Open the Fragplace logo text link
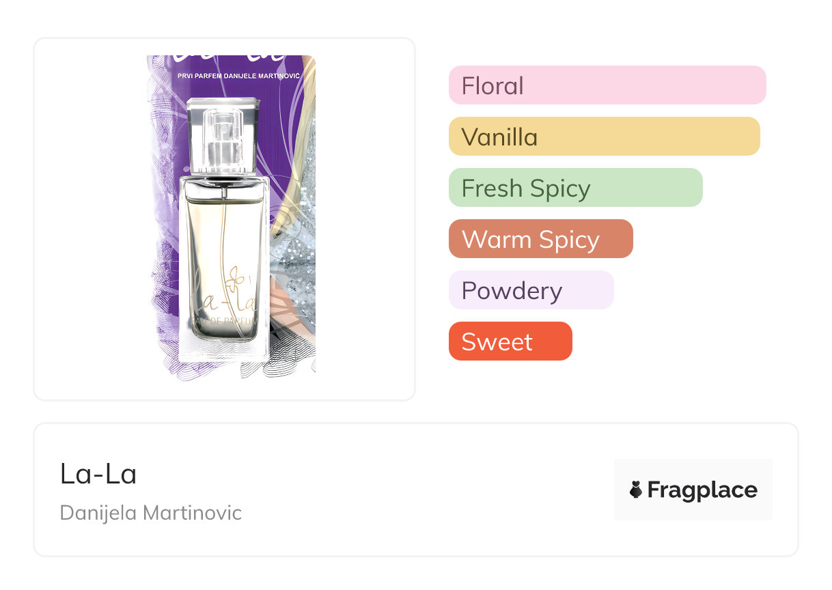This screenshot has height=590, width=832. point(702,490)
